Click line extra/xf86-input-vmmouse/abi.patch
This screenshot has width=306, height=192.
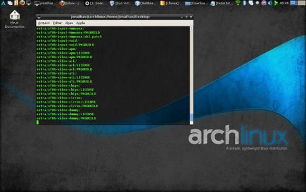pyautogui.click(x=69, y=36)
